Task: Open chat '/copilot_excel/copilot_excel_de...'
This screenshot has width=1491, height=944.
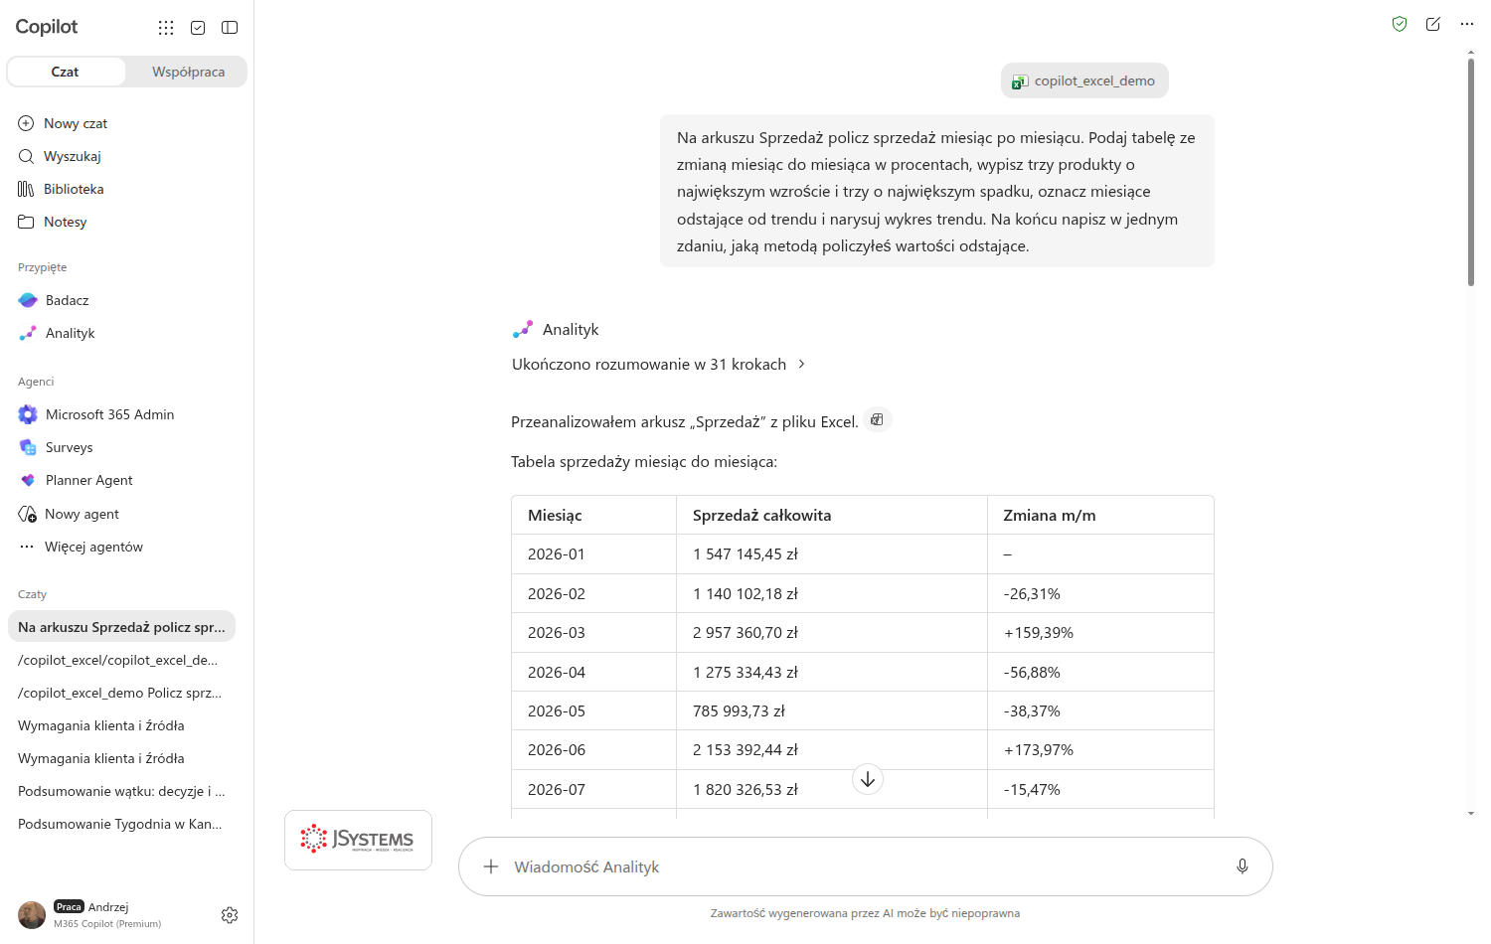Action: tap(121, 660)
